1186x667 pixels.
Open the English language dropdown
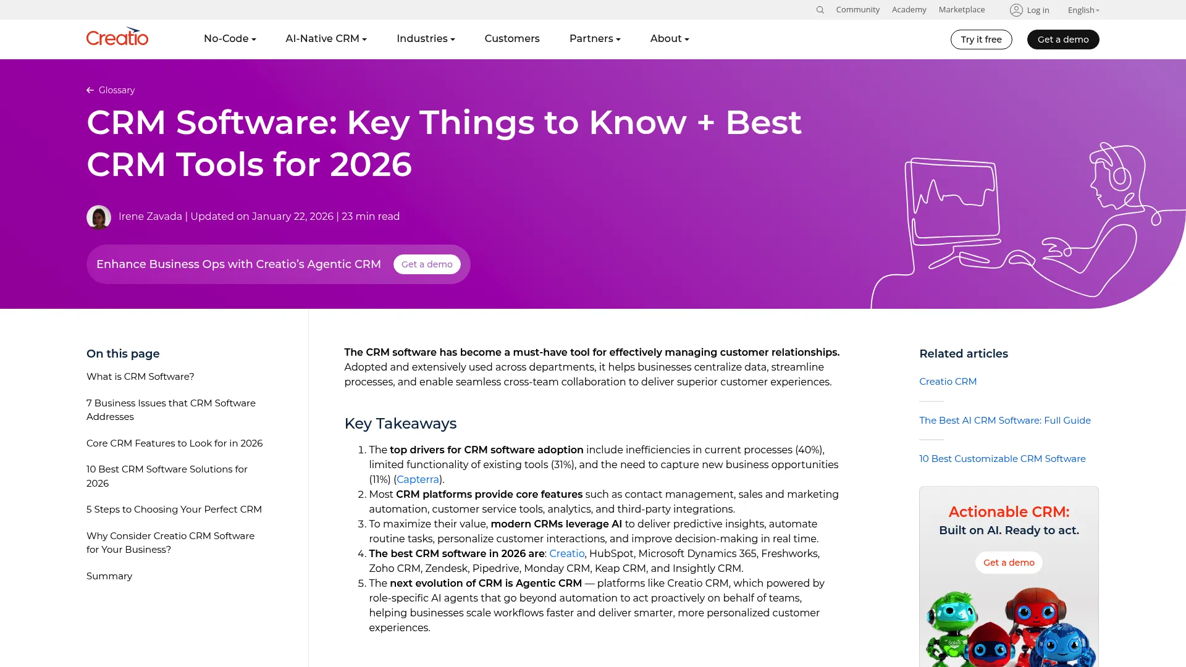point(1083,10)
